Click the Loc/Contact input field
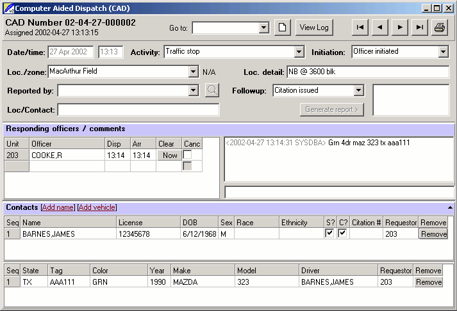This screenshot has height=311, width=457. coord(138,109)
